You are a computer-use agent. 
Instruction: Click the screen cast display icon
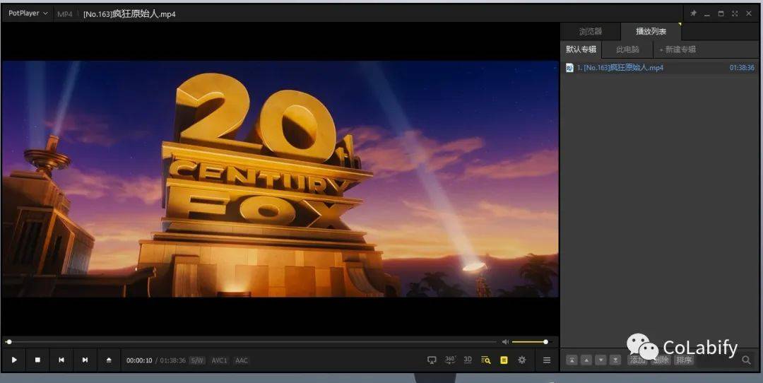pos(432,360)
